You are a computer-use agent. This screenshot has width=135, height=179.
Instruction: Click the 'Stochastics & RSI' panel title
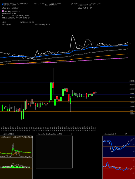click(116, 134)
